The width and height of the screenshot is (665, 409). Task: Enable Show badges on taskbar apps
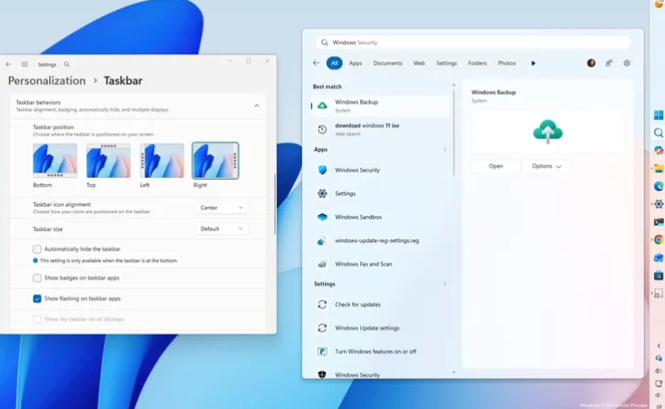point(37,278)
